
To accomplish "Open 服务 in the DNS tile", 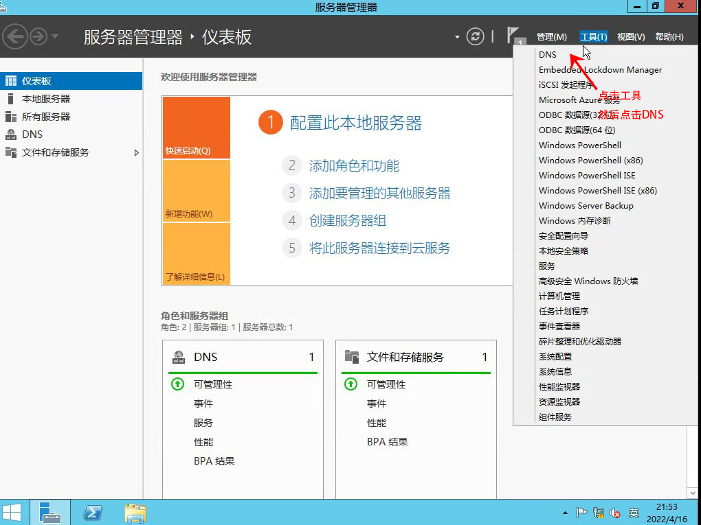I will tap(203, 423).
